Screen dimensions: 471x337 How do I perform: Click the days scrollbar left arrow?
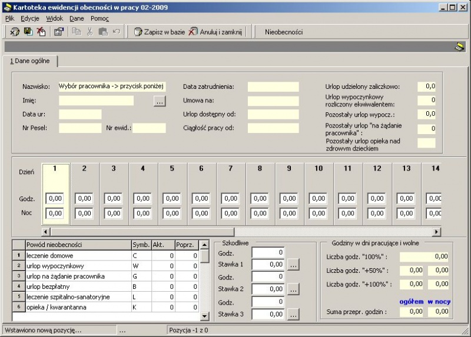point(46,232)
